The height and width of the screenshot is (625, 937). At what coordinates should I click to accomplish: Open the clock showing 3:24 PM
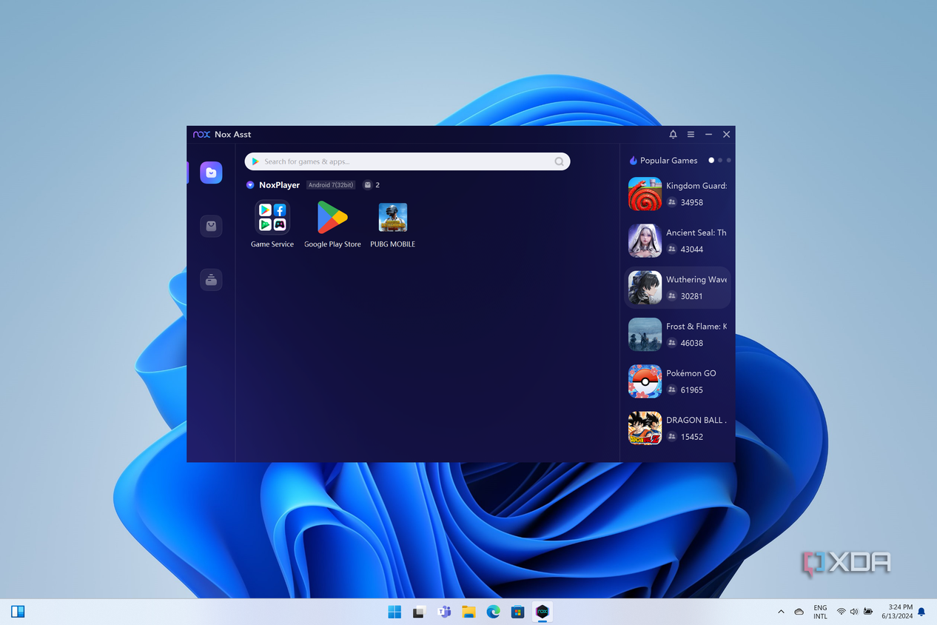pos(897,612)
